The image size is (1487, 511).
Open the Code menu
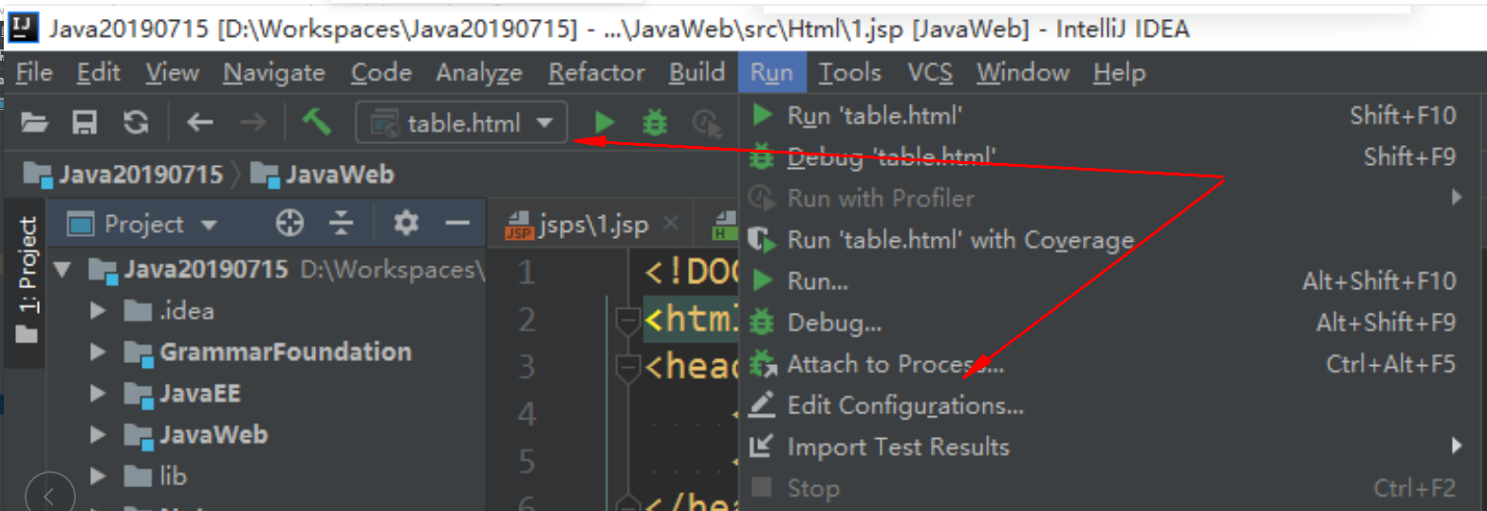(381, 73)
